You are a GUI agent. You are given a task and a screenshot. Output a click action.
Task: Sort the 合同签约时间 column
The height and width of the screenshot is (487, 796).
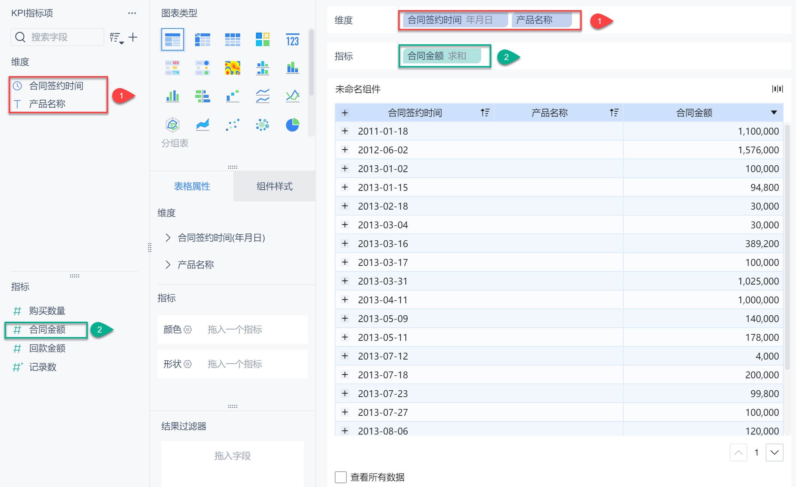click(x=485, y=112)
